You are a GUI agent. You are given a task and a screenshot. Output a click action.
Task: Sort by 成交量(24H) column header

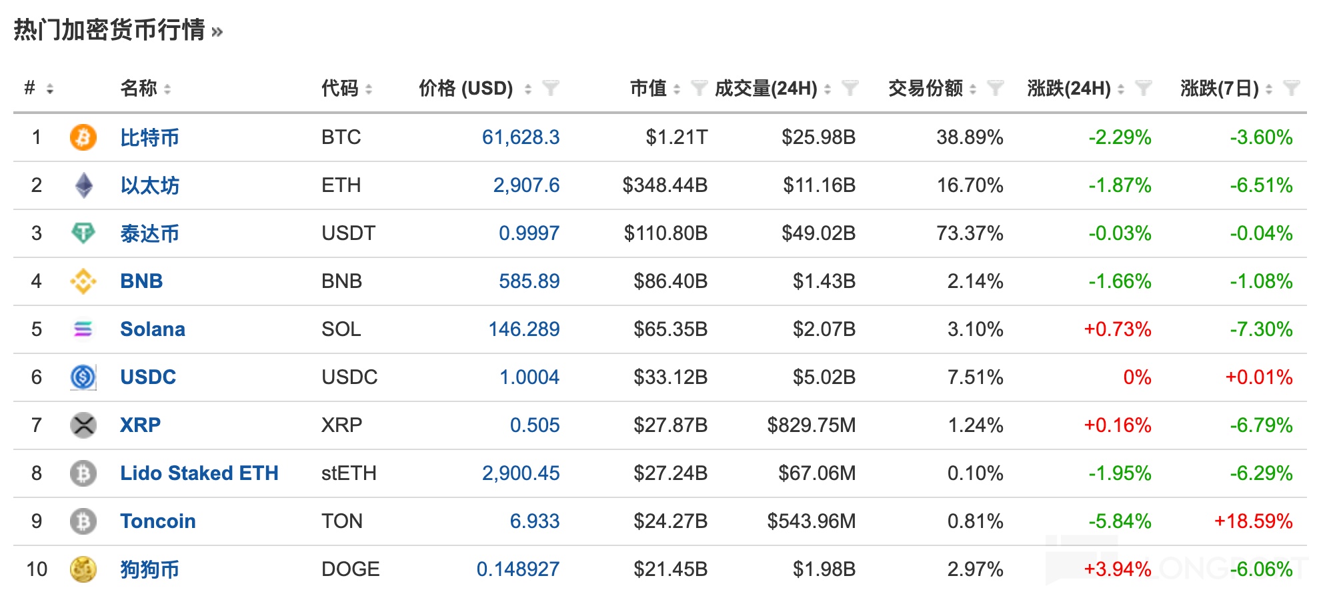766,88
